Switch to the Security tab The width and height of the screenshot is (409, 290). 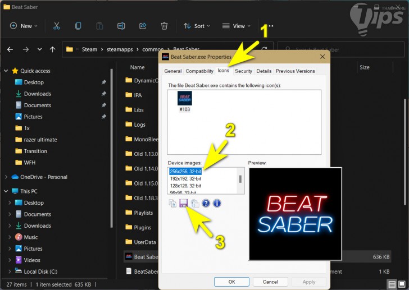[243, 71]
